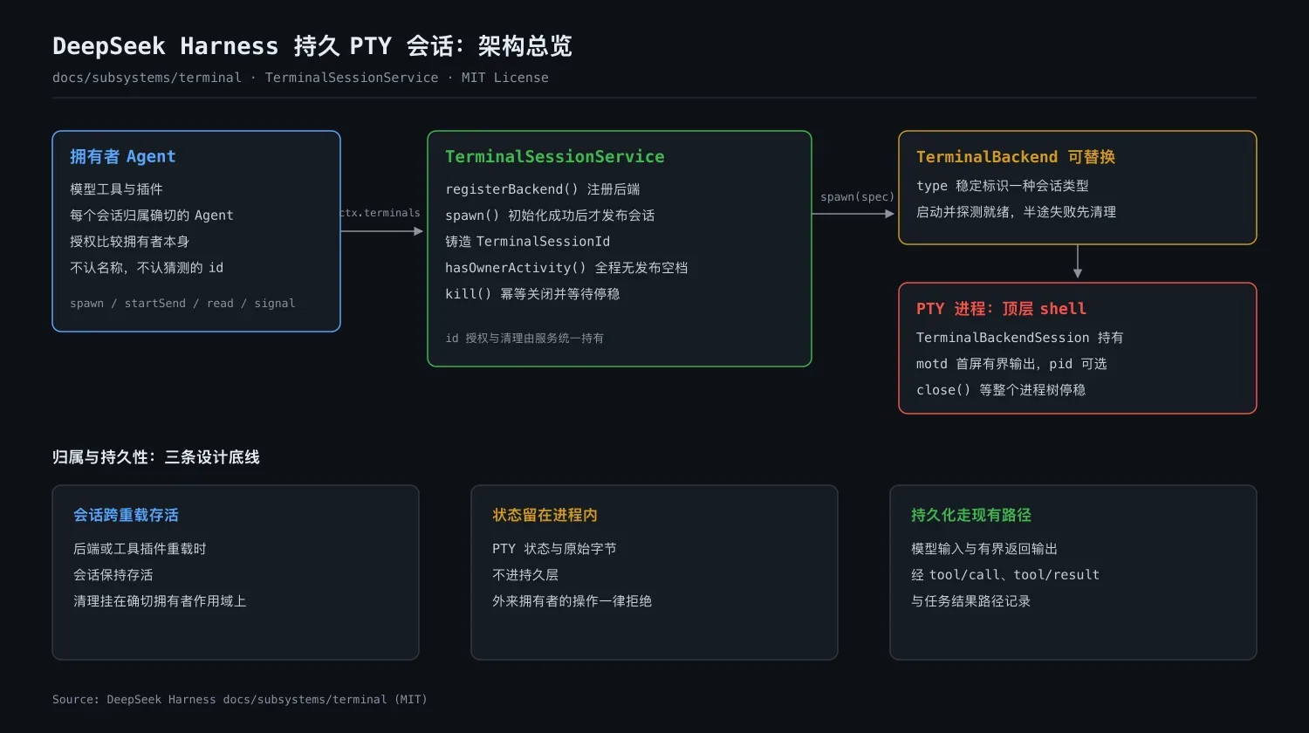Screen dimensions: 1309x733
Task: Select the orange card title "状态留在进程内"
Action: pos(545,515)
